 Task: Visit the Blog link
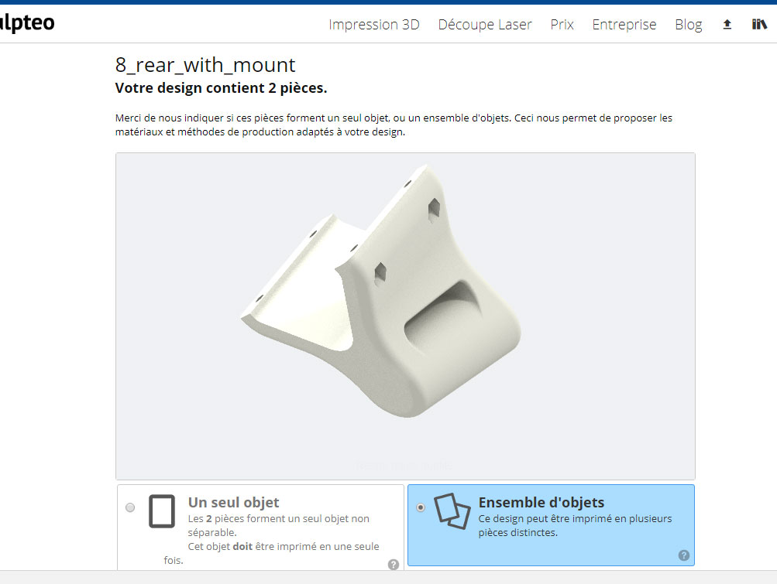(688, 24)
